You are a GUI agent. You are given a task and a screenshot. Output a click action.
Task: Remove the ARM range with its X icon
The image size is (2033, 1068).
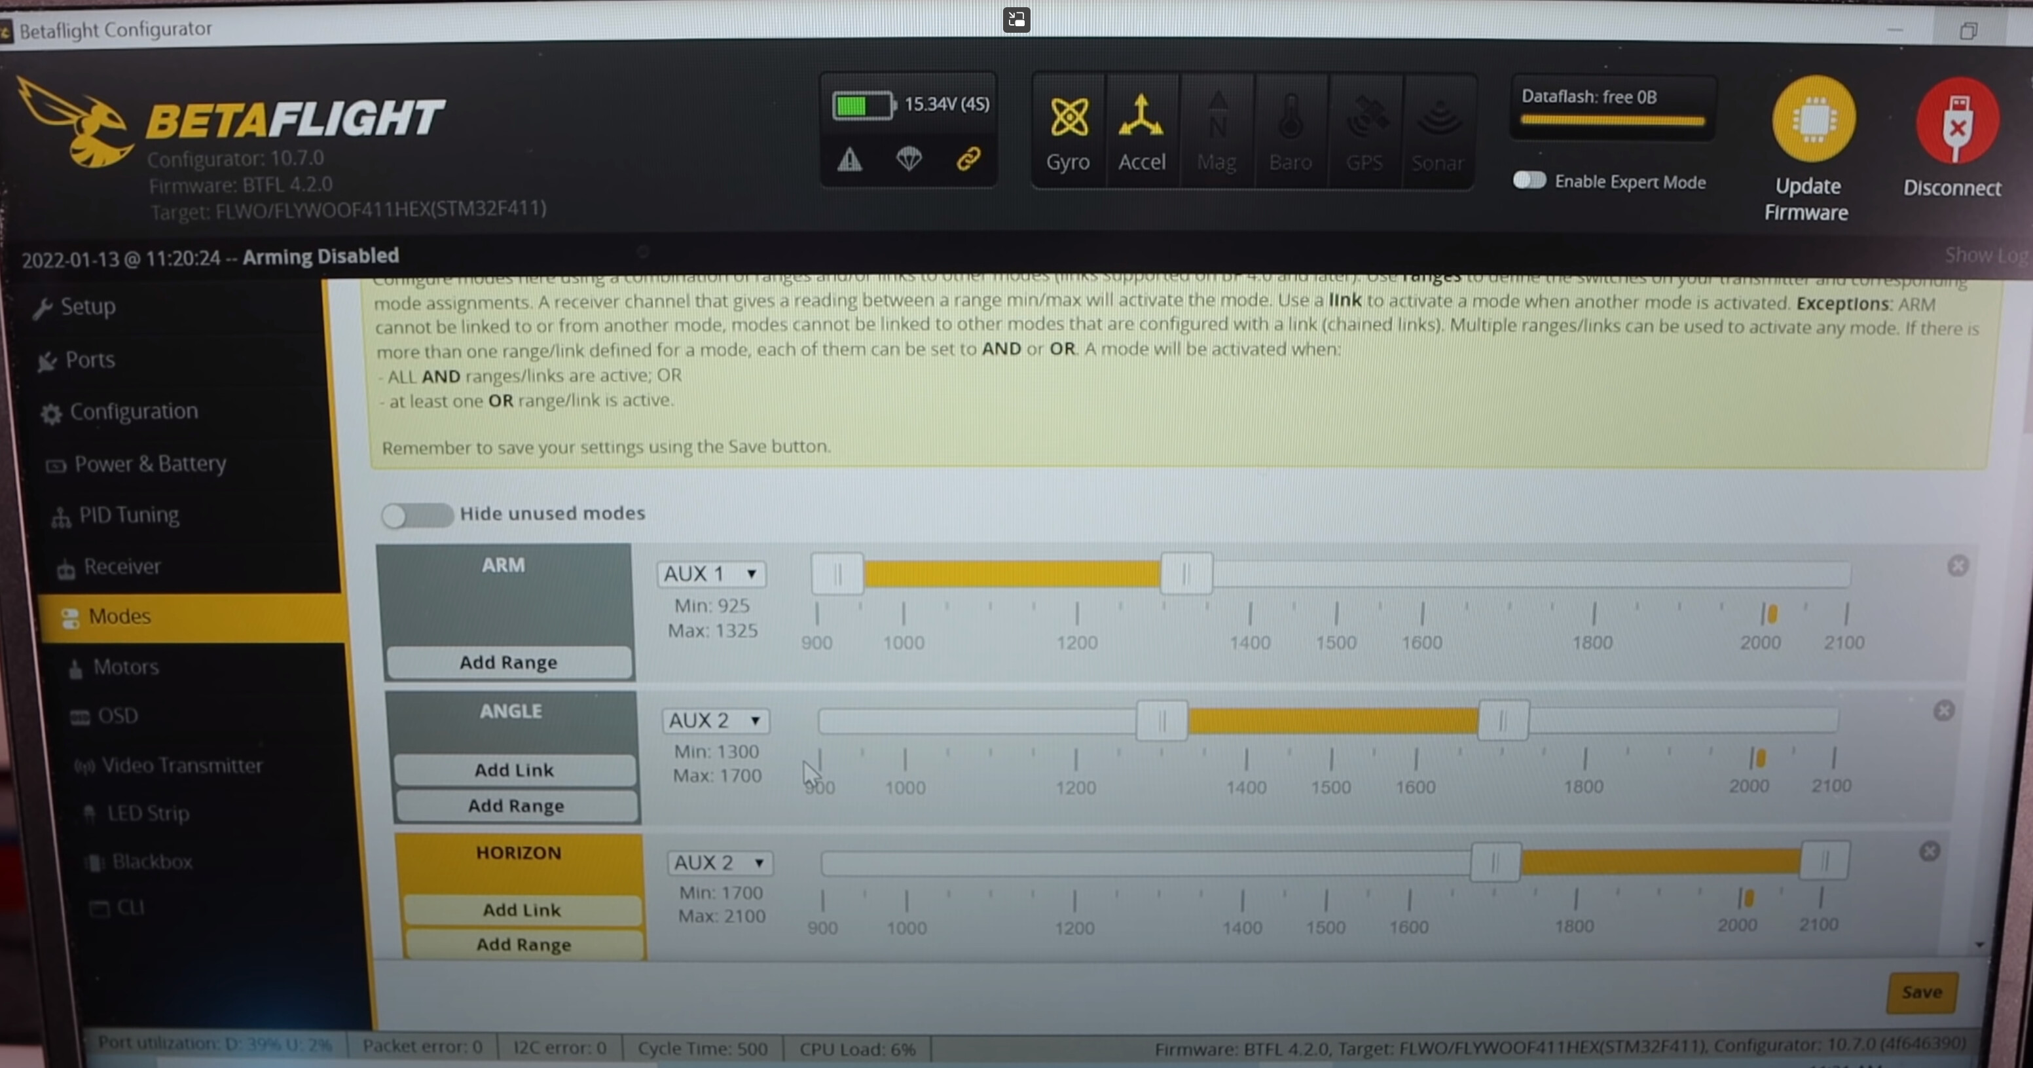(x=1958, y=565)
